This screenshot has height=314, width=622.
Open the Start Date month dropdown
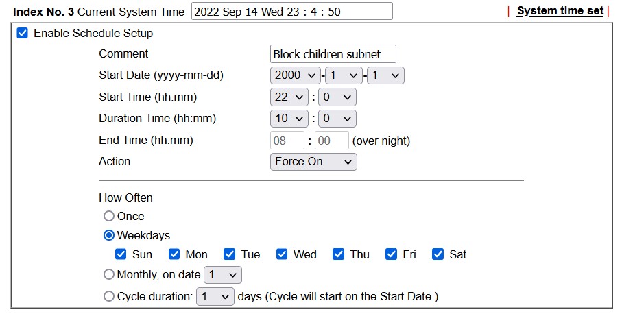(x=344, y=75)
